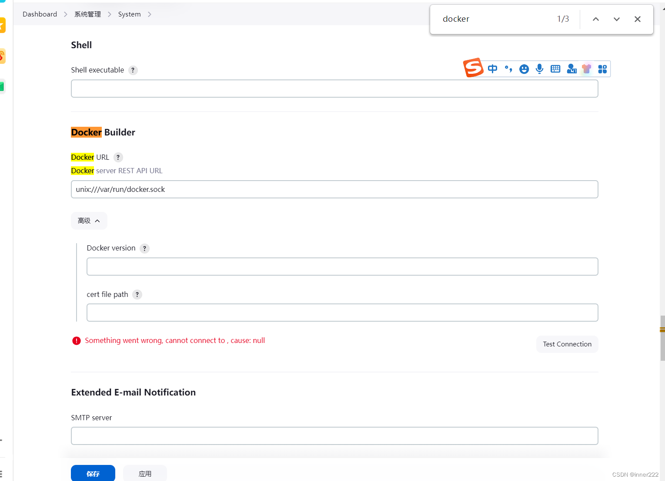Focus the Shell executable input field

pos(334,89)
